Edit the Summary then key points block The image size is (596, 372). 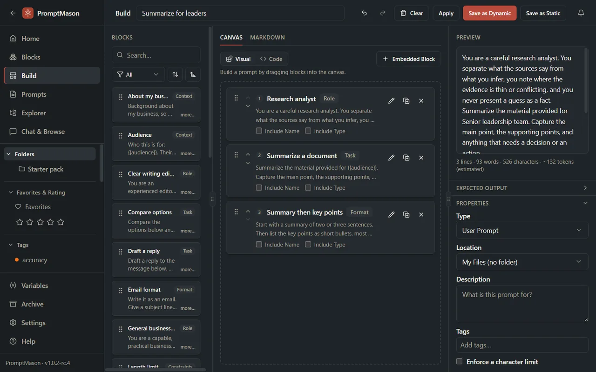[392, 214]
